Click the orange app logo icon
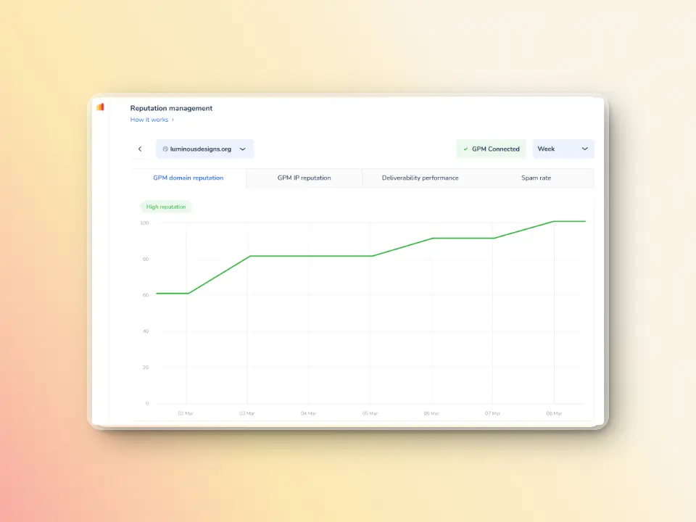Viewport: 696px width, 522px height. tap(100, 107)
